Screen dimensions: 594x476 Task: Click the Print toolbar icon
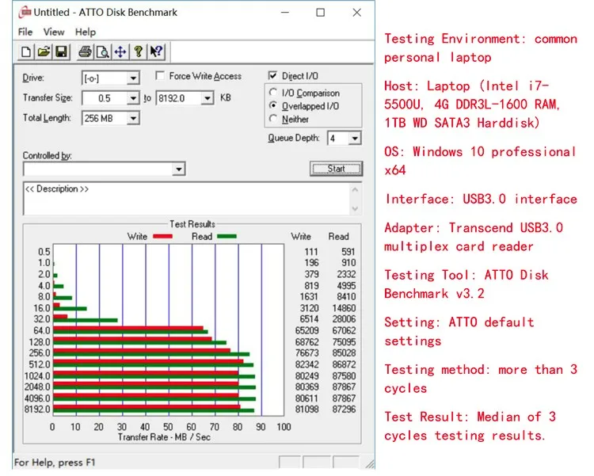click(x=85, y=51)
